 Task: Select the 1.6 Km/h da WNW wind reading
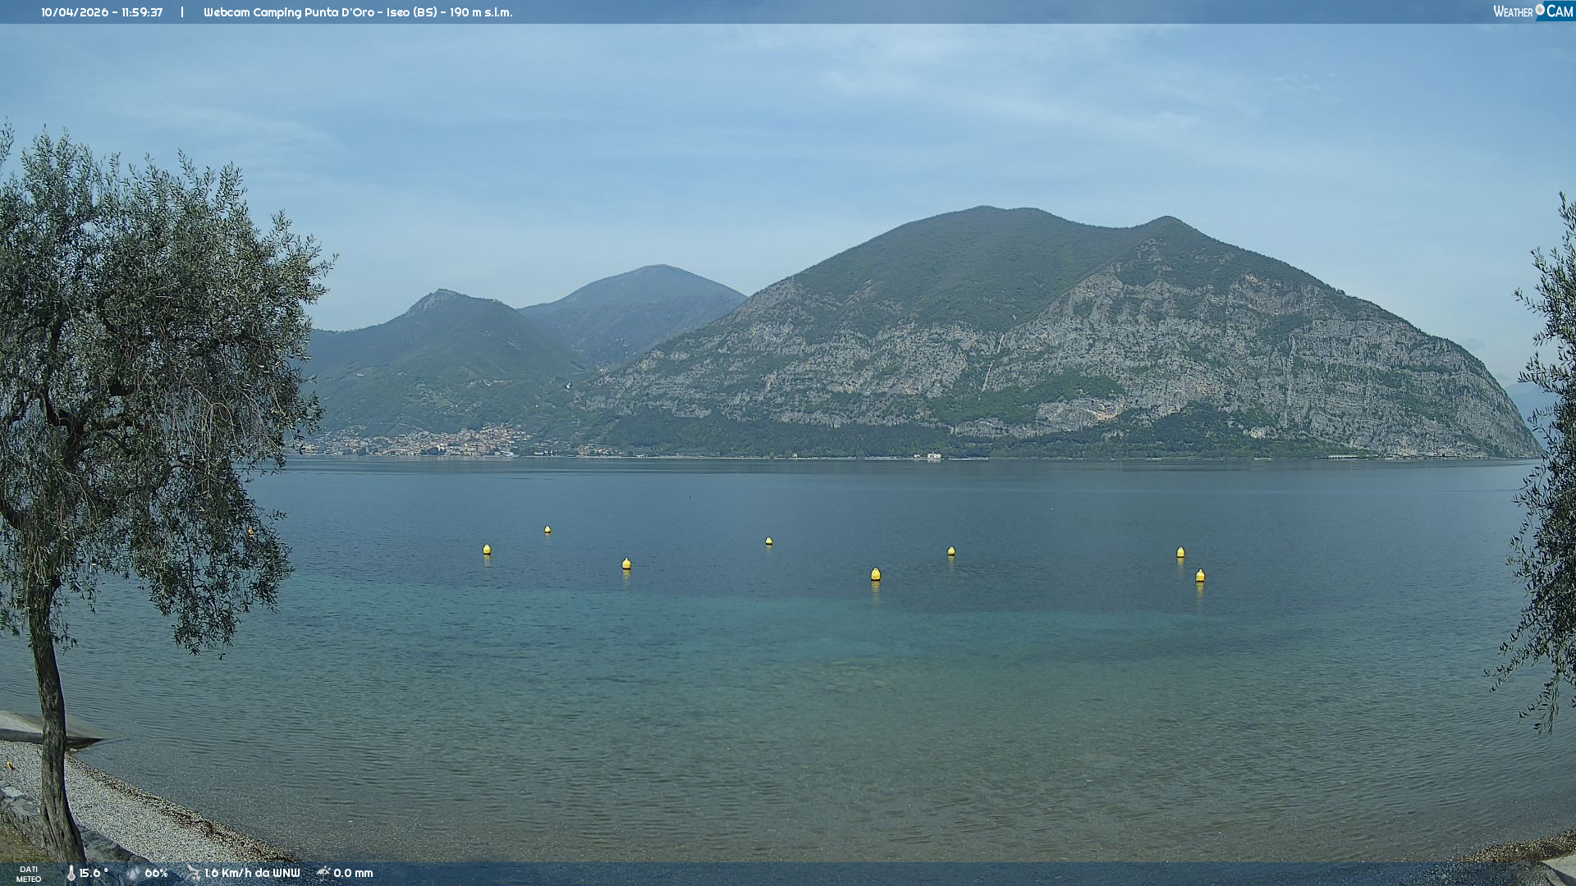(251, 873)
